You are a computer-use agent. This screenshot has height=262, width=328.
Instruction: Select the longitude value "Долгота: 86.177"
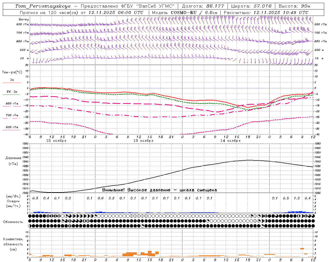coord(203,6)
